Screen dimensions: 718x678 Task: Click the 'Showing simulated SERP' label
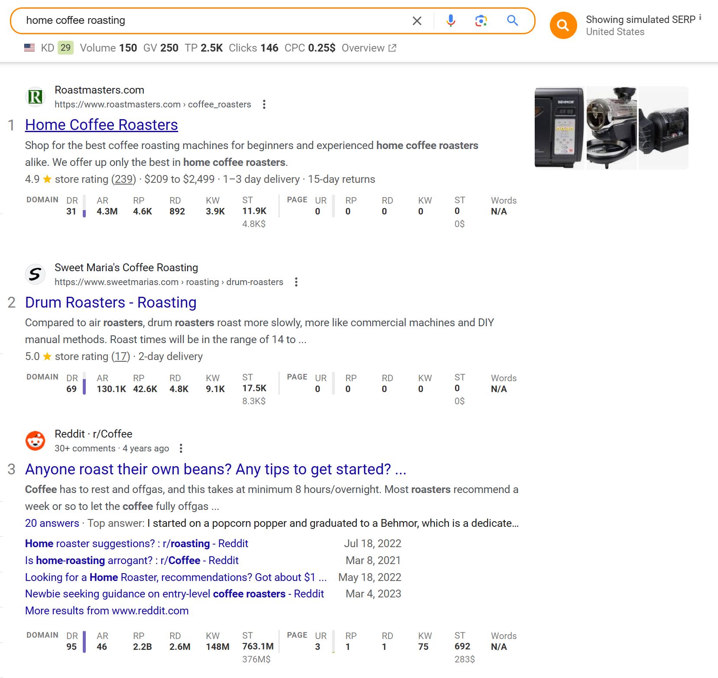coord(640,19)
